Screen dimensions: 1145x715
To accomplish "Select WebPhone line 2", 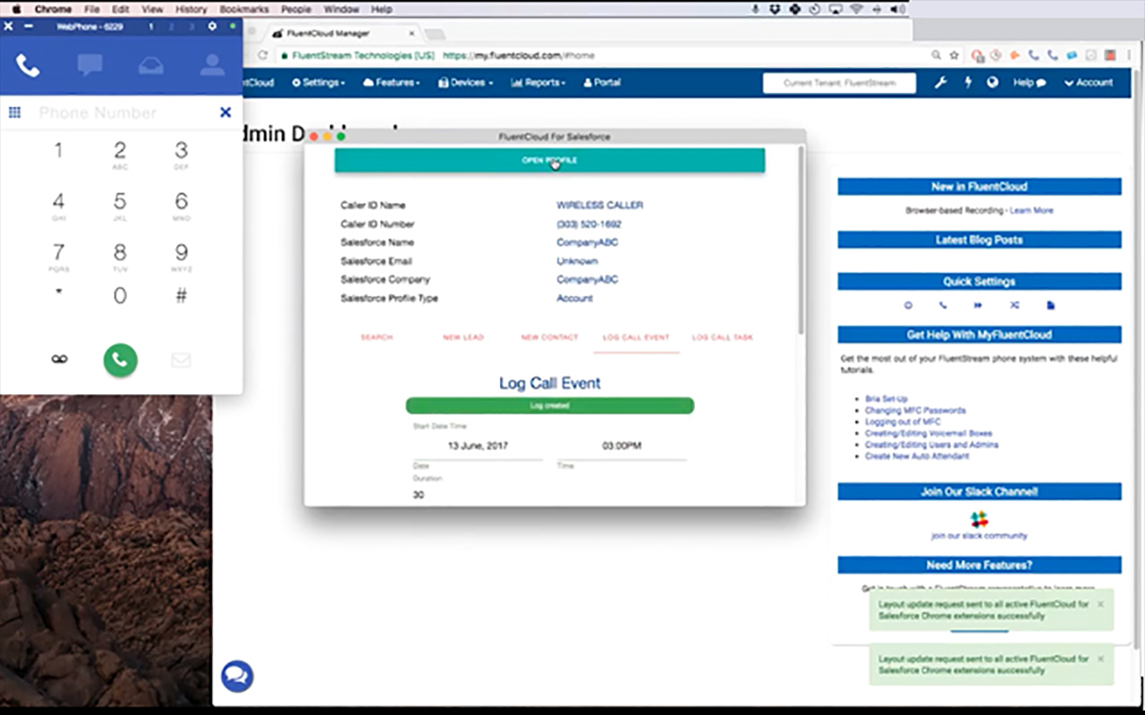I will (171, 27).
